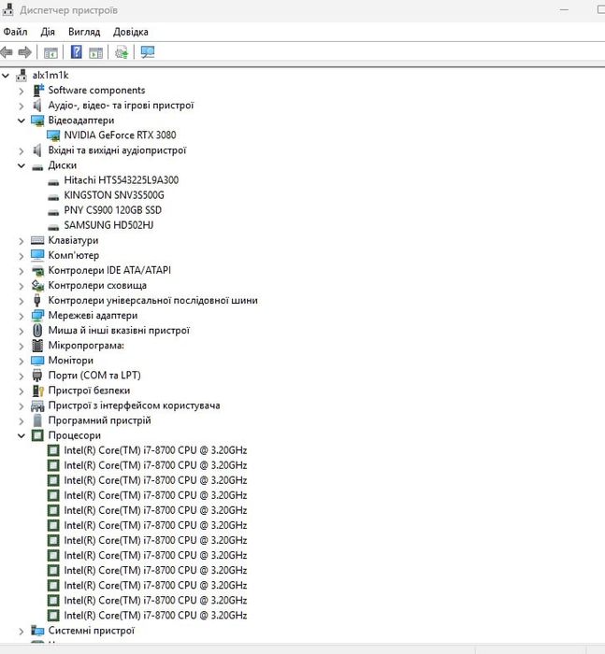Click the Device Manager title bar icon
Viewport: 605px width, 654px height.
[7, 9]
